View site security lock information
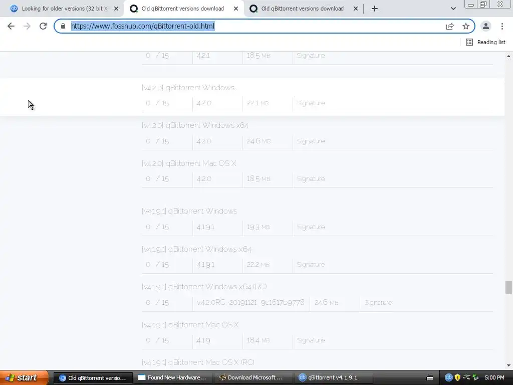 coord(63,26)
